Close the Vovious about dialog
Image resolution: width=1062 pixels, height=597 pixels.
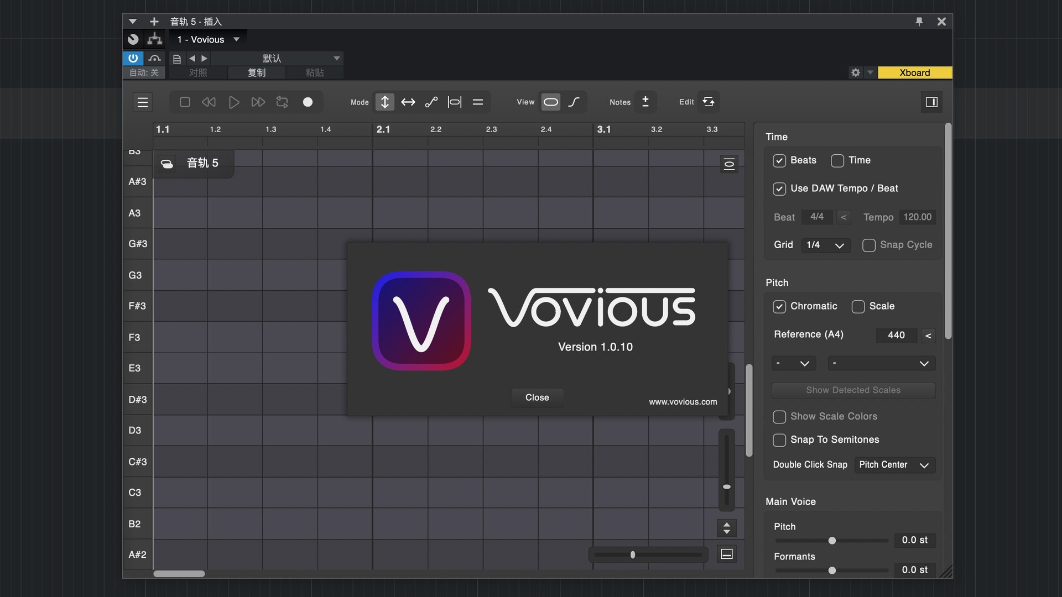tap(537, 397)
